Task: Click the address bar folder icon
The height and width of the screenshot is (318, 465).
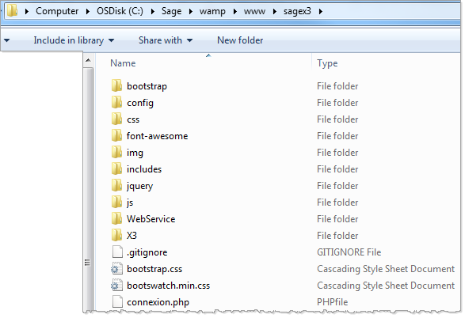Action: pyautogui.click(x=12, y=10)
